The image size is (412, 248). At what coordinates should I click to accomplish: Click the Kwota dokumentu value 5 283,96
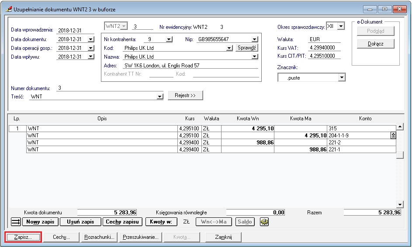click(x=107, y=212)
